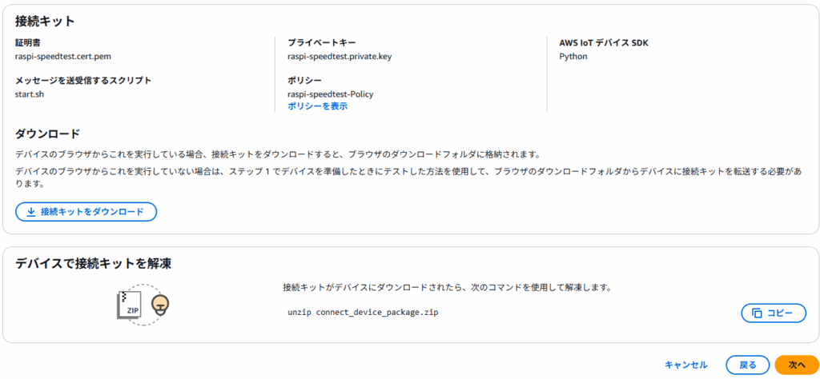Click the download arrow icon on the connection kit button
Screen dimensions: 820x379
tap(31, 212)
